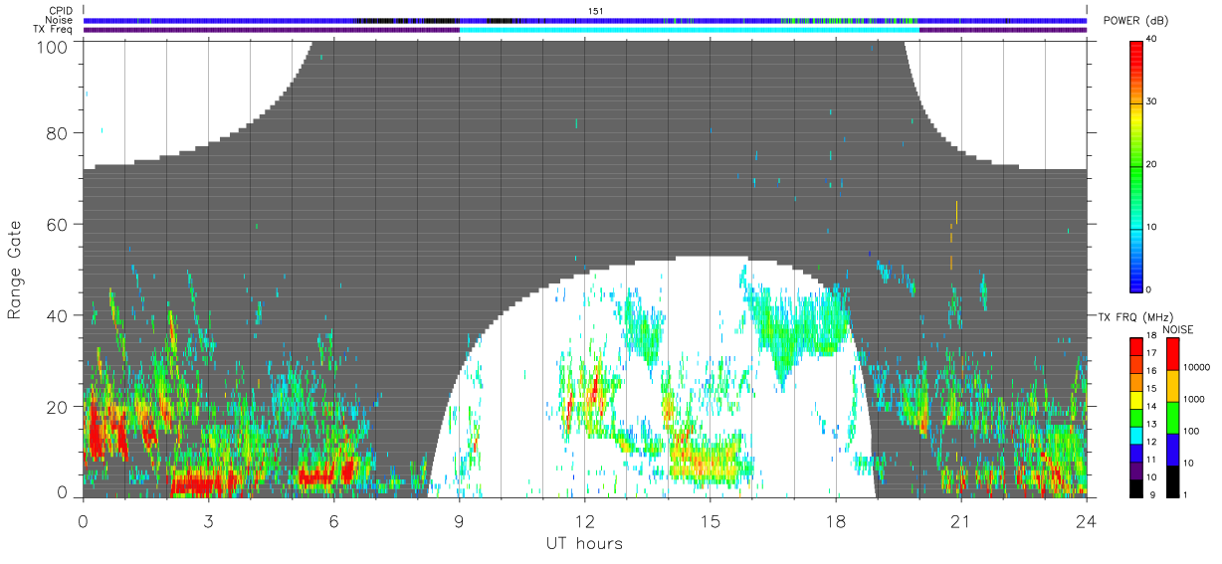The width and height of the screenshot is (1222, 564).
Task: Click the 13 label on TX FRQ colorbar
Action: [x=1150, y=425]
